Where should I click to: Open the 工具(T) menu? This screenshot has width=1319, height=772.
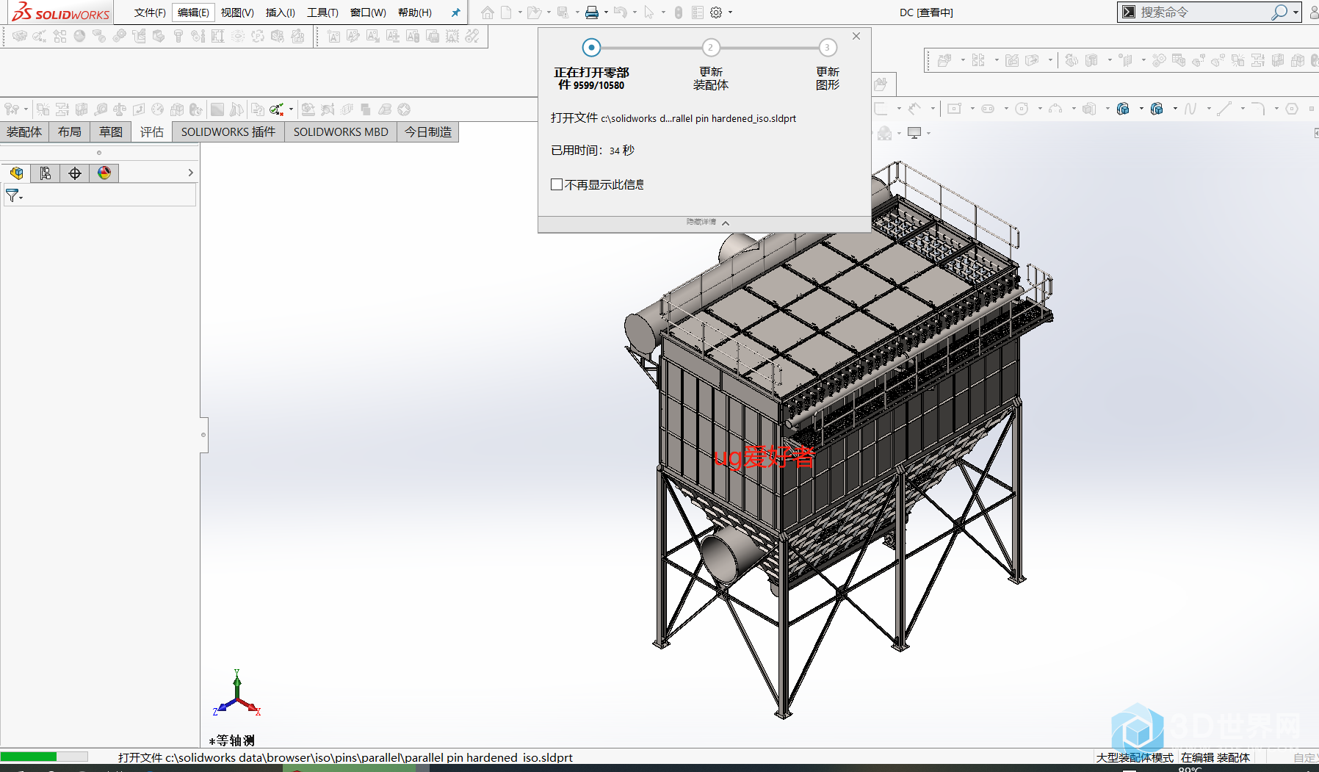[322, 12]
